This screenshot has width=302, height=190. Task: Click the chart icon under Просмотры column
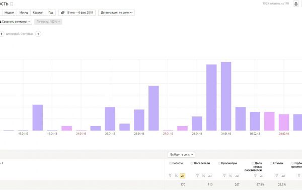tap(237, 176)
